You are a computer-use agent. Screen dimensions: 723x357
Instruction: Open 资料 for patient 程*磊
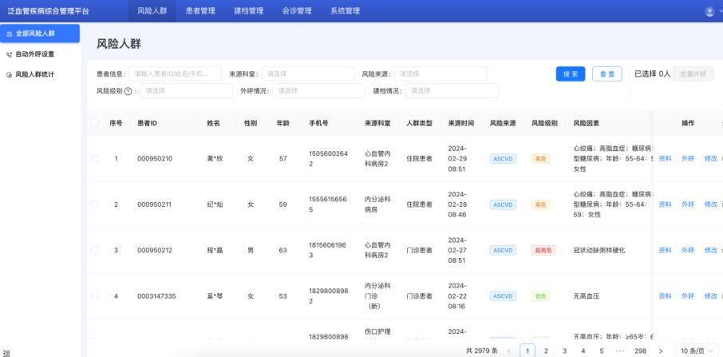(665, 250)
